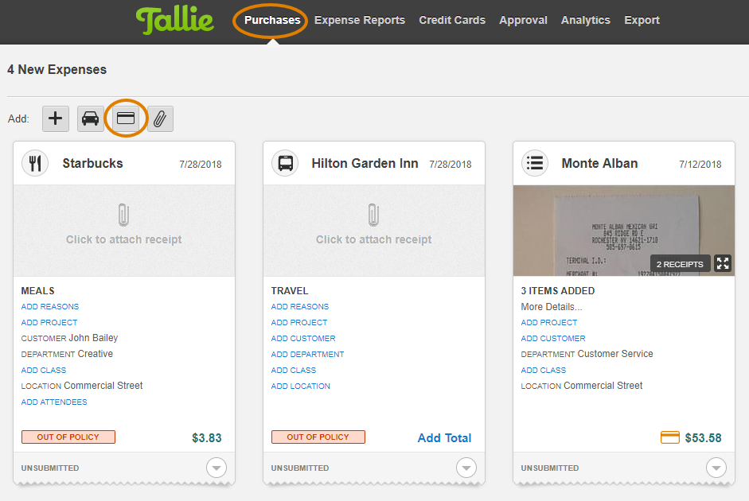Click Monte Alban itemized list icon
The height and width of the screenshot is (501, 749).
[535, 163]
